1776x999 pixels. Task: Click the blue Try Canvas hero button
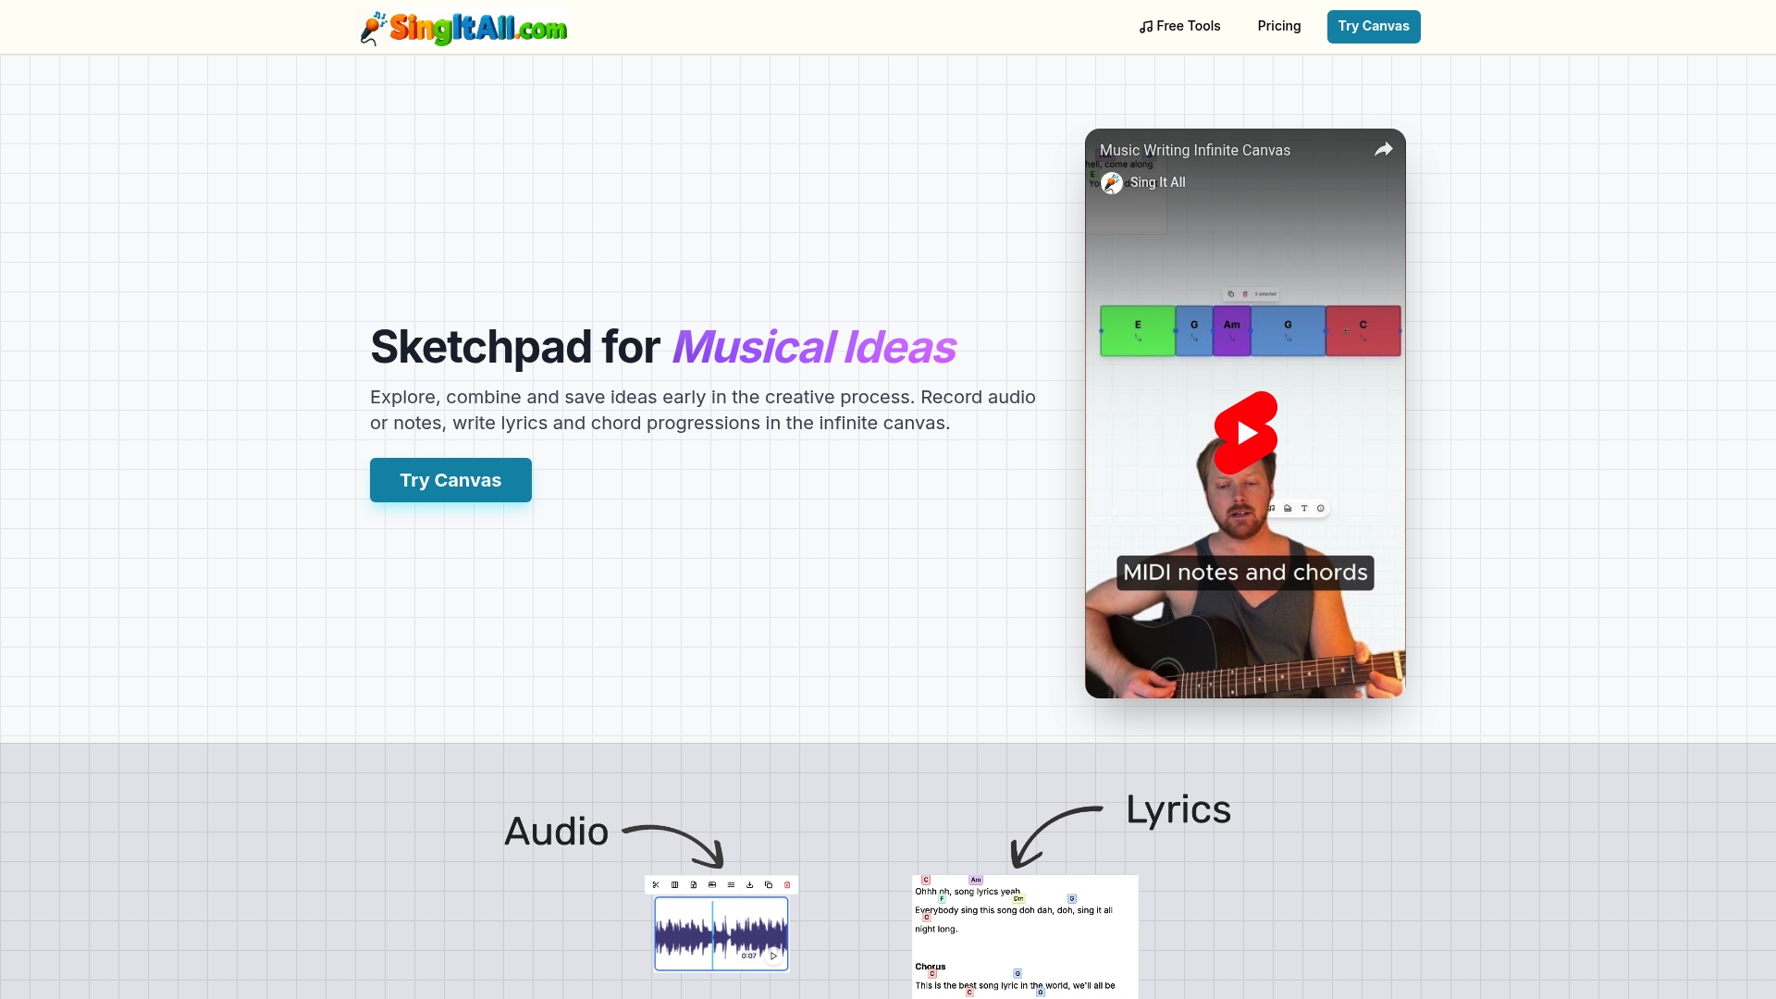pos(450,479)
